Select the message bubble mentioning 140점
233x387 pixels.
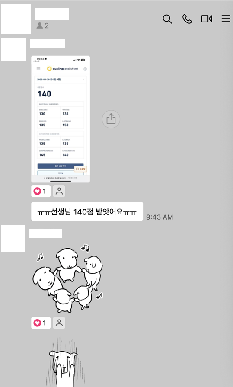[x=87, y=211]
